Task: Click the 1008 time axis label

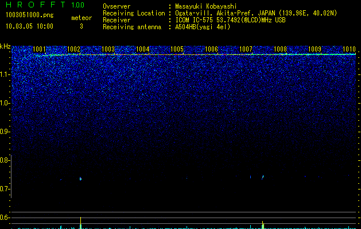Action: point(280,49)
